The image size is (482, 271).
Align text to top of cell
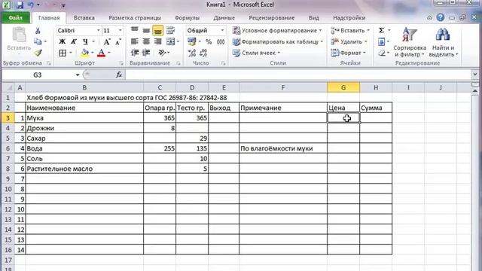135,30
